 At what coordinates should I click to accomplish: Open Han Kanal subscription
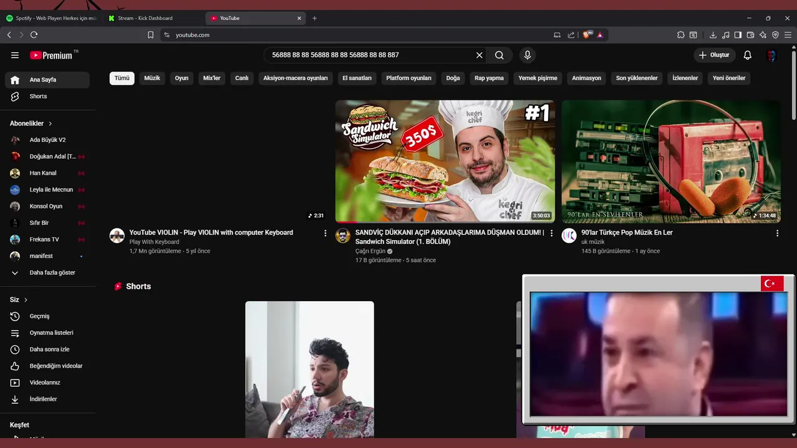pos(47,173)
